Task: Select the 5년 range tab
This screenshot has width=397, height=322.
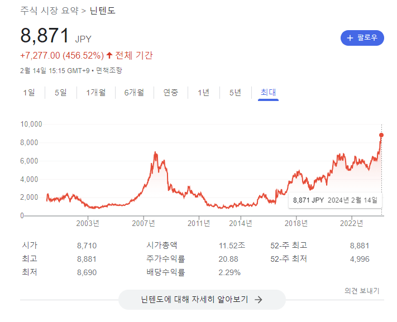Action: (x=235, y=93)
